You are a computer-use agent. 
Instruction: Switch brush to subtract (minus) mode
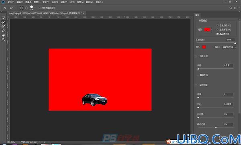(26, 8)
